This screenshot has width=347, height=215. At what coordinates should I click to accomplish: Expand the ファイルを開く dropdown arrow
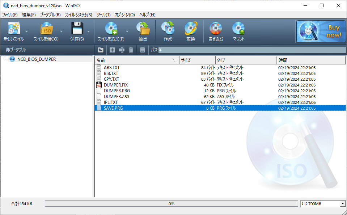pos(61,31)
